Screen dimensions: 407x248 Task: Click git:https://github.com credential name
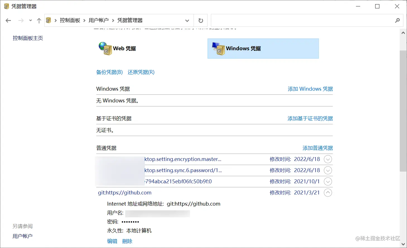tap(125, 193)
